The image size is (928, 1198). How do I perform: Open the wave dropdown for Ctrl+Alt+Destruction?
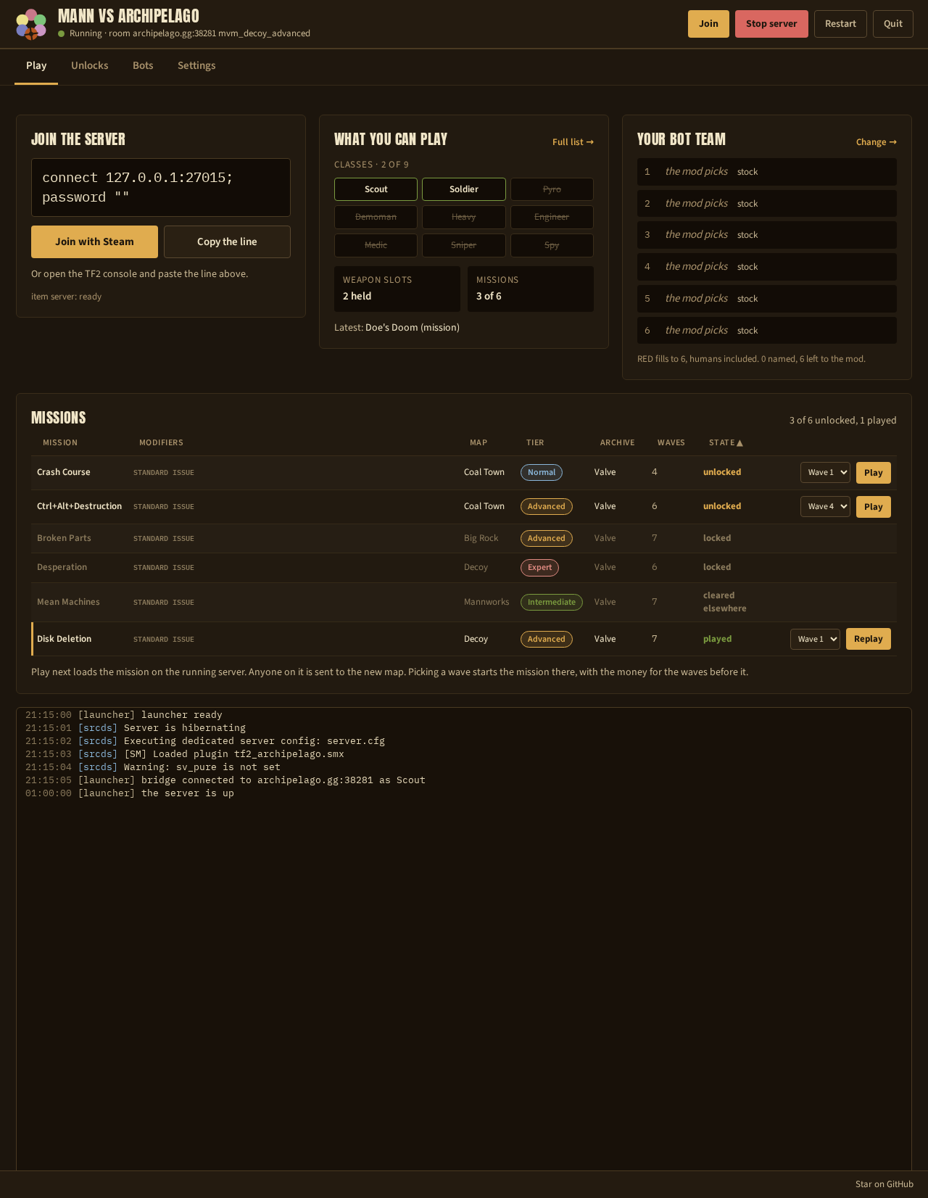pyautogui.click(x=825, y=506)
